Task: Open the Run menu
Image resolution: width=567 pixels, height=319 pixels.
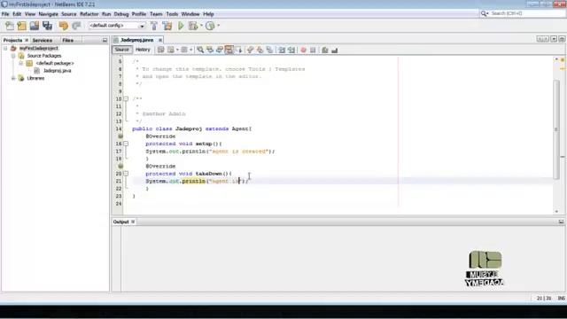Action: (106, 14)
